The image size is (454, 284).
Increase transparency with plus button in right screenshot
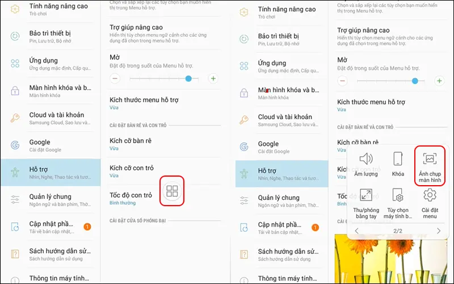coord(439,81)
